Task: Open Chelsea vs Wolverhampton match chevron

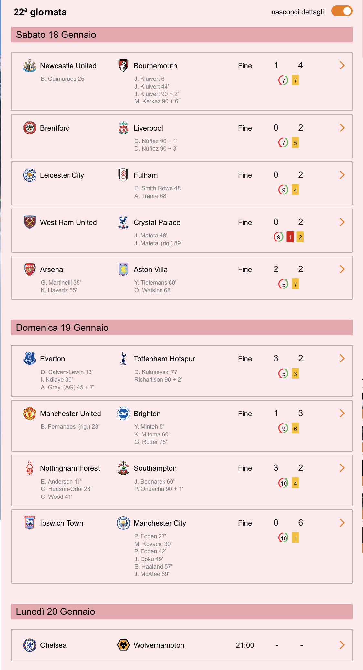Action: point(342,645)
